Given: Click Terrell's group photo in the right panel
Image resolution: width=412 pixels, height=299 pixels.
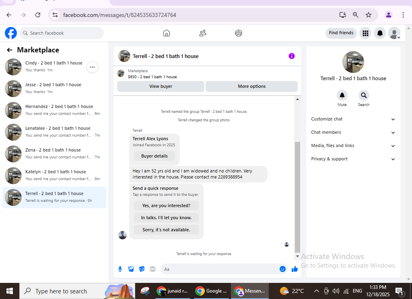Looking at the screenshot, I should click(353, 62).
